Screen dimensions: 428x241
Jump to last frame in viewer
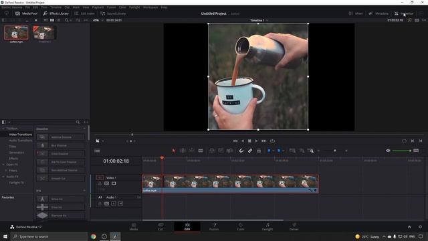[263, 141]
